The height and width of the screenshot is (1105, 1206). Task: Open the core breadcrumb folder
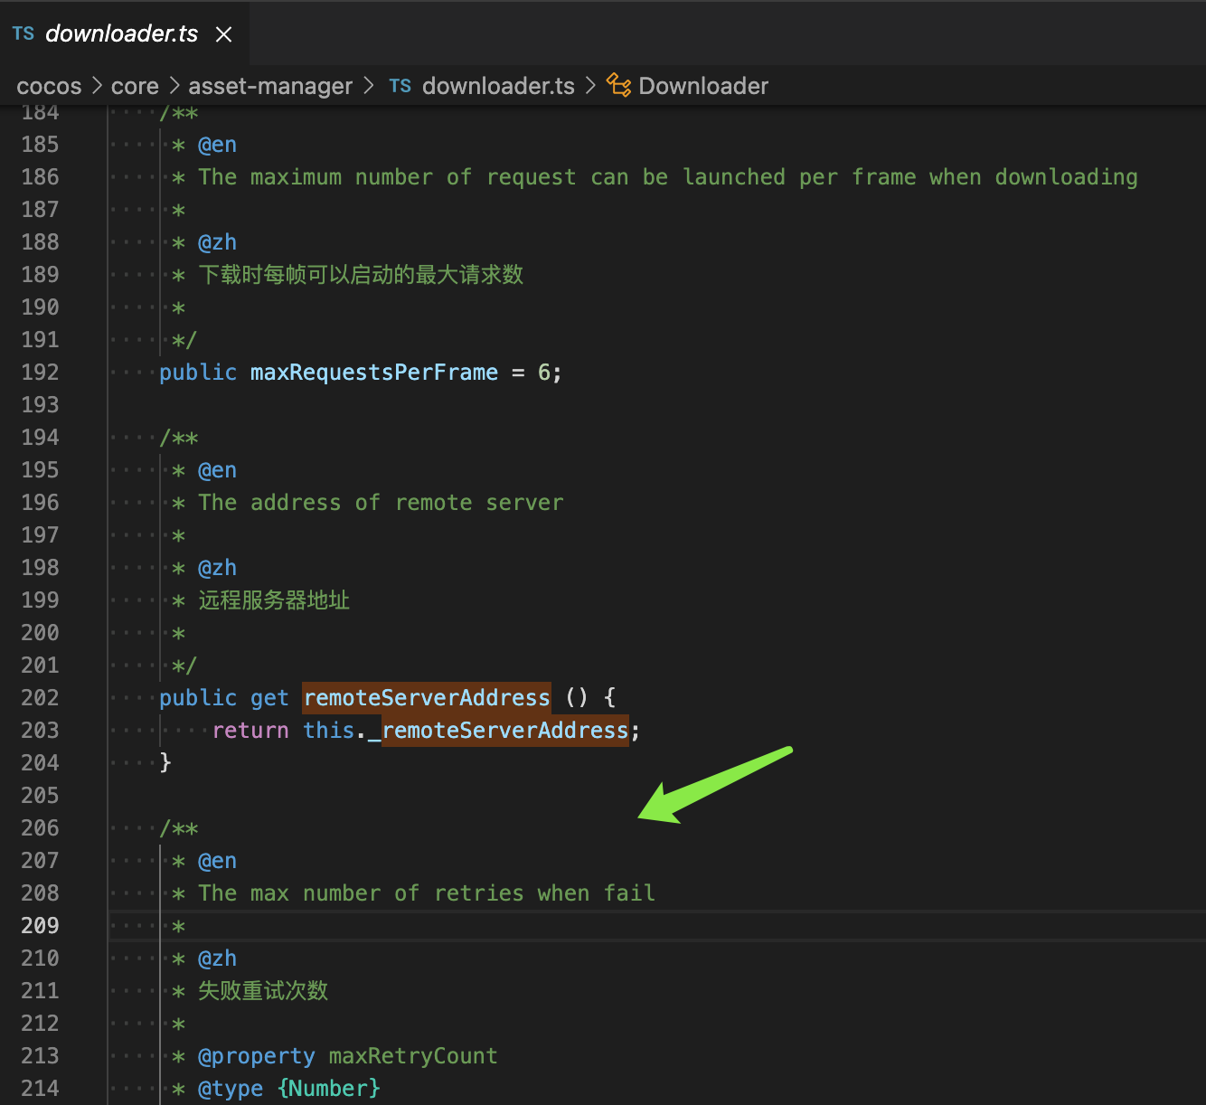(135, 87)
